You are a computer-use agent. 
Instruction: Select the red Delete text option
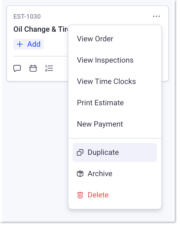point(98,195)
